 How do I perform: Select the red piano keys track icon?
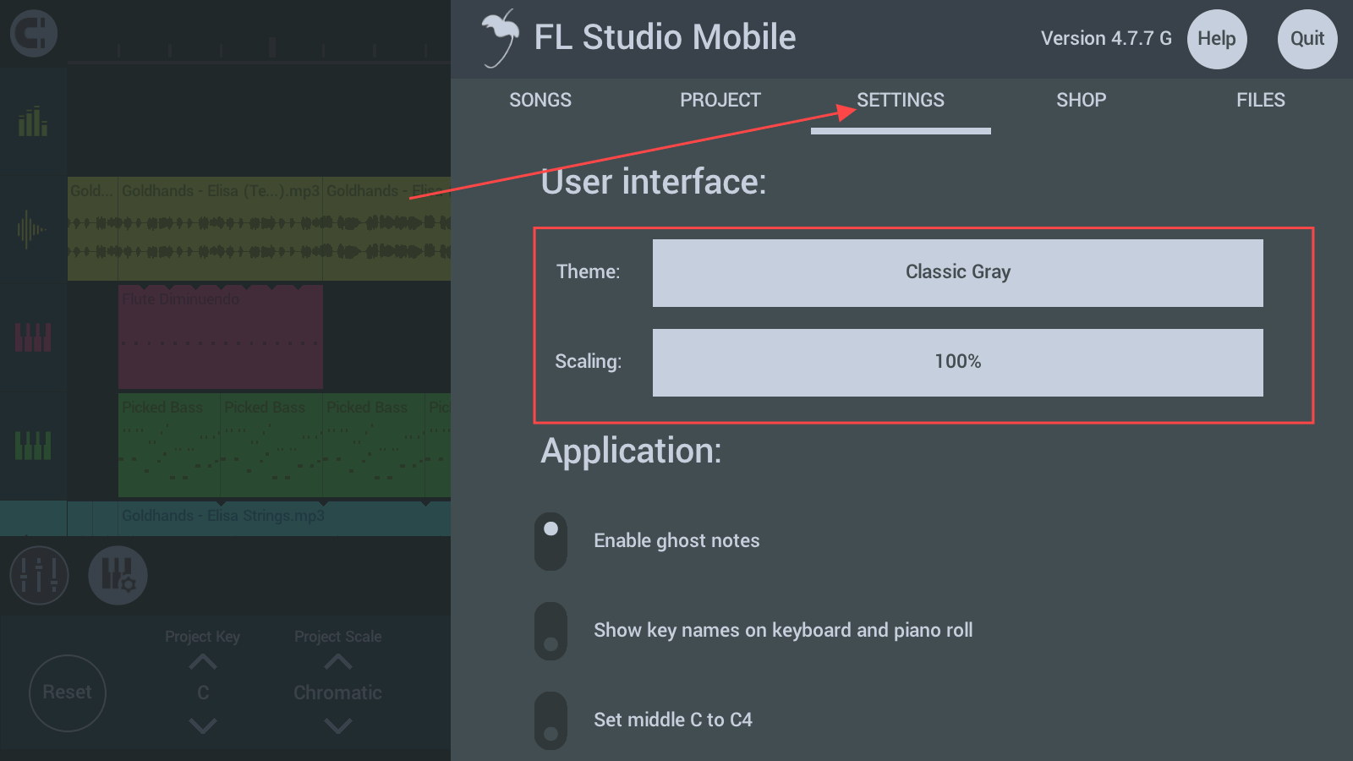point(33,337)
